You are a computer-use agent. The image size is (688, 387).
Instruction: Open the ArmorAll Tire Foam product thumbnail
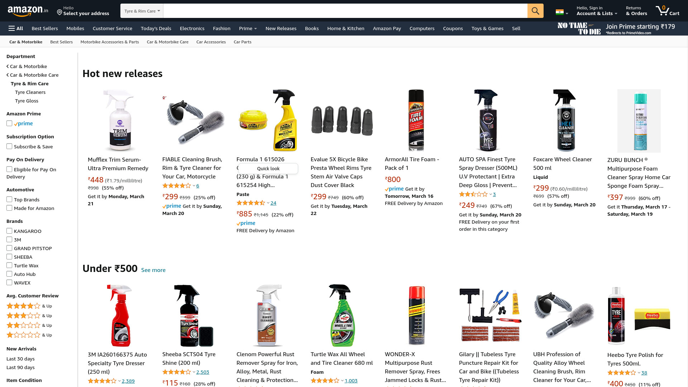pos(416,120)
